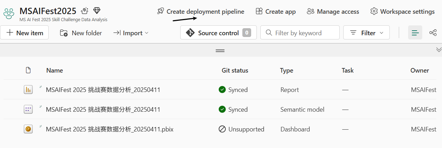Expand the Import dropdown
442x148 pixels.
coord(131,33)
